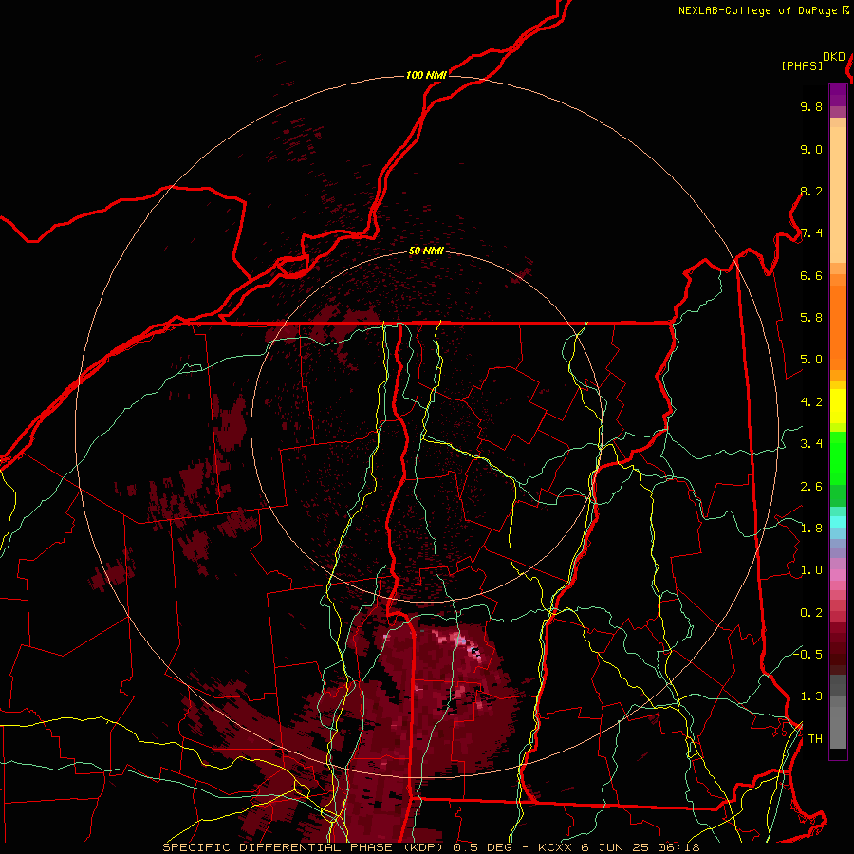854x854 pixels.
Task: Click the yellow segment of color scale
Action: 838,406
